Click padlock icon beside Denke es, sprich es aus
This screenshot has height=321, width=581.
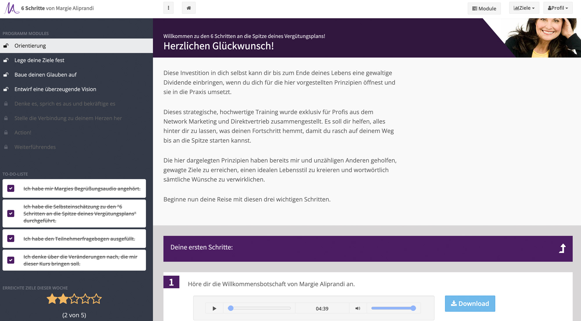click(x=6, y=104)
